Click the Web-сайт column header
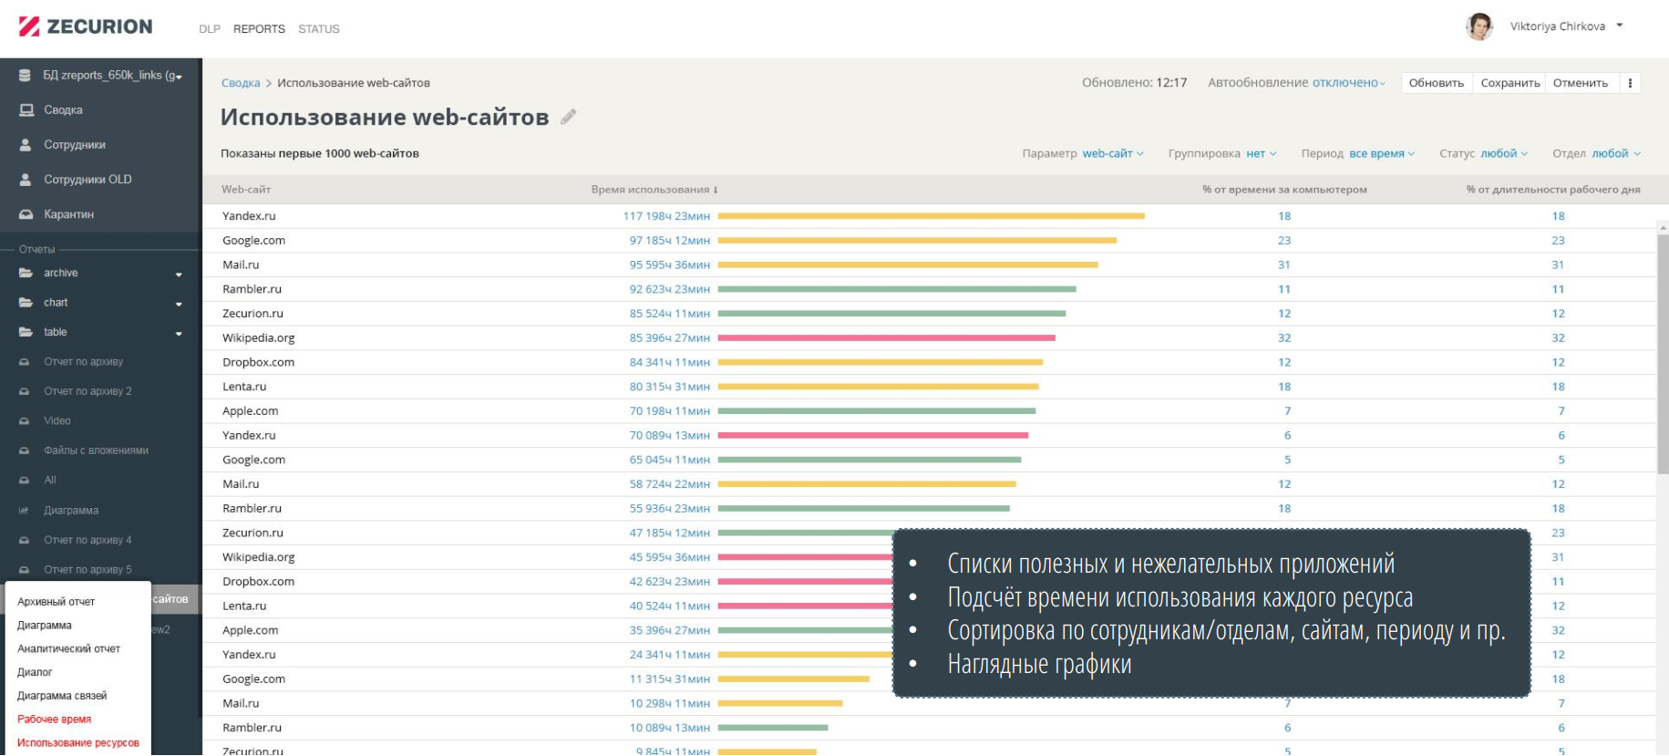 click(246, 190)
